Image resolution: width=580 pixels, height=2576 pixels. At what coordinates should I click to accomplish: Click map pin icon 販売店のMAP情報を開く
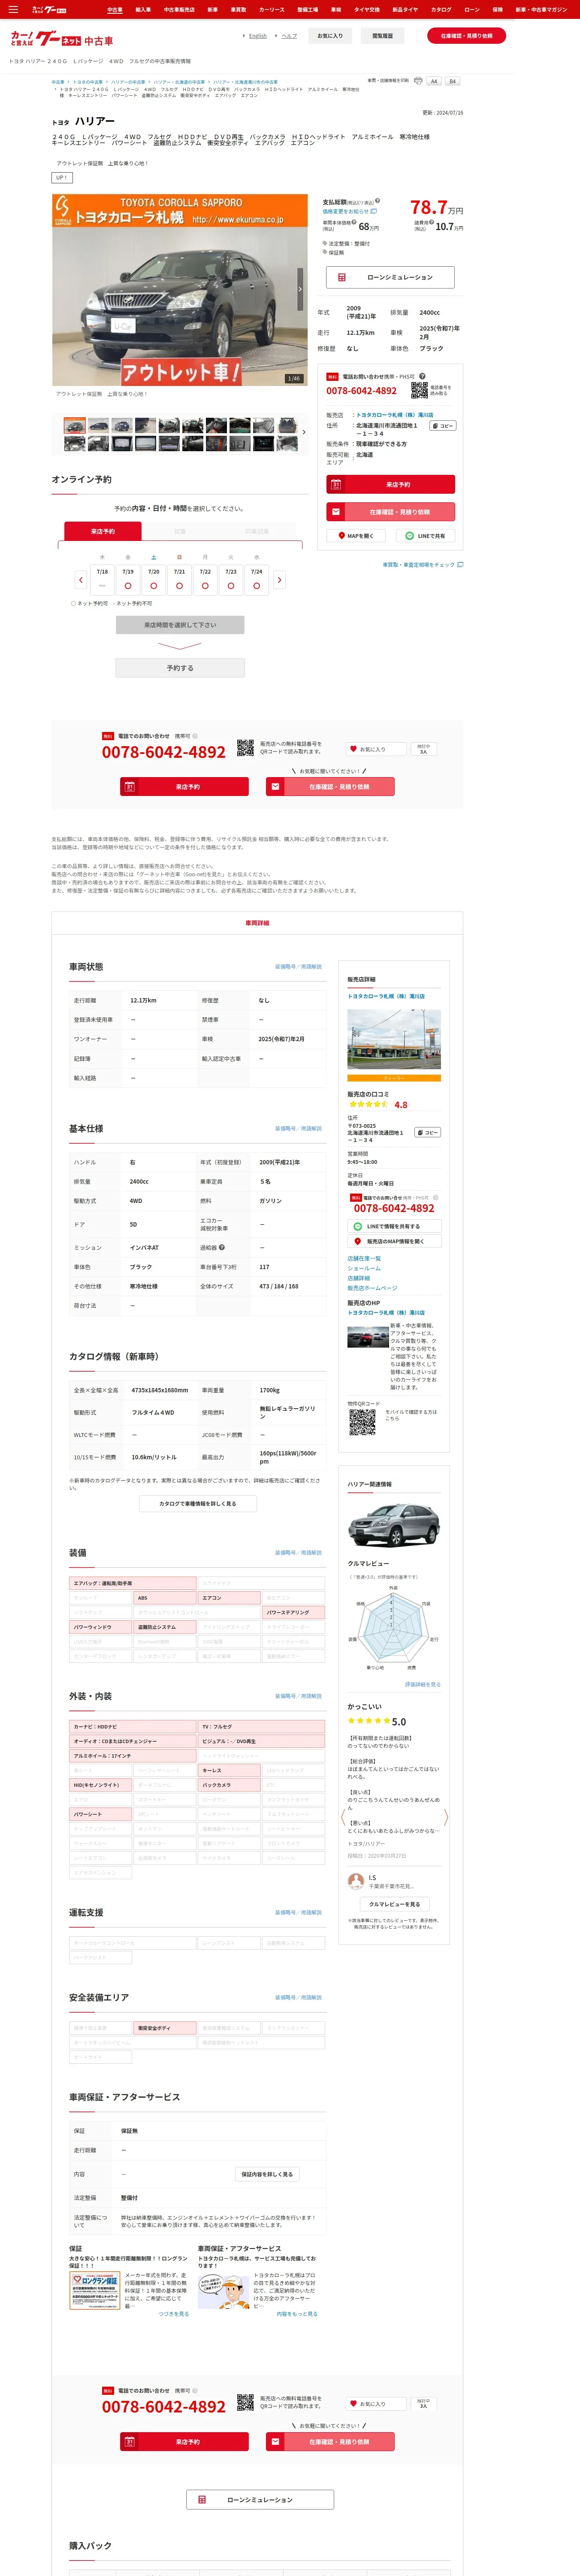358,1241
